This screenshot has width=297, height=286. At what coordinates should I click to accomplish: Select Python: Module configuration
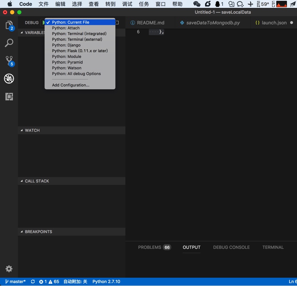[80, 56]
